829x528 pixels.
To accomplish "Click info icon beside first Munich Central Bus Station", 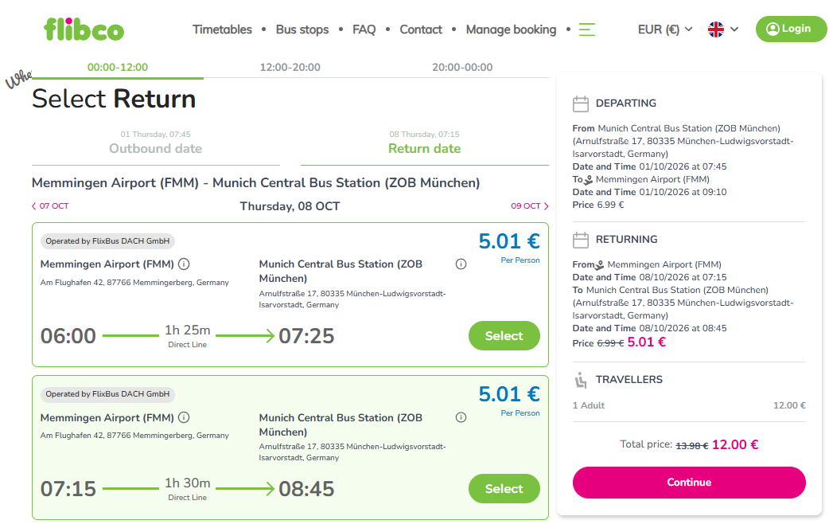I will pyautogui.click(x=461, y=264).
